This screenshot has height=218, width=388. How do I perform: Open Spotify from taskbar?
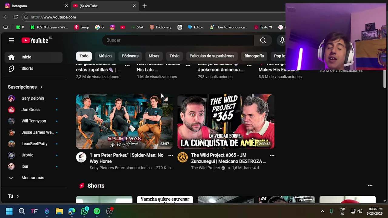(97, 211)
